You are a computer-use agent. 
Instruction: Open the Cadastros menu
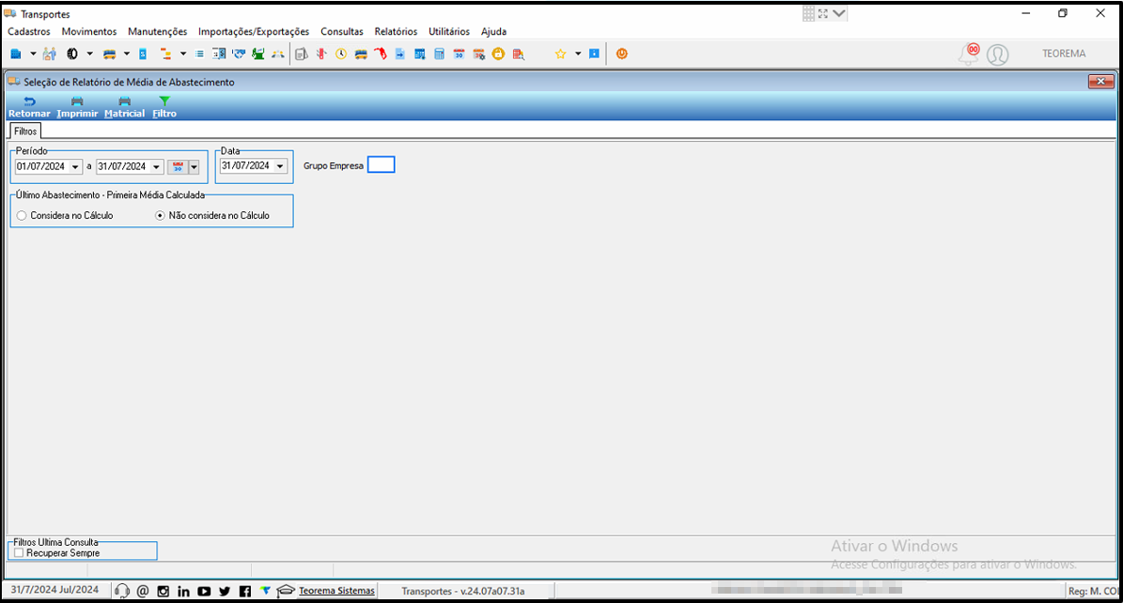[x=28, y=32]
